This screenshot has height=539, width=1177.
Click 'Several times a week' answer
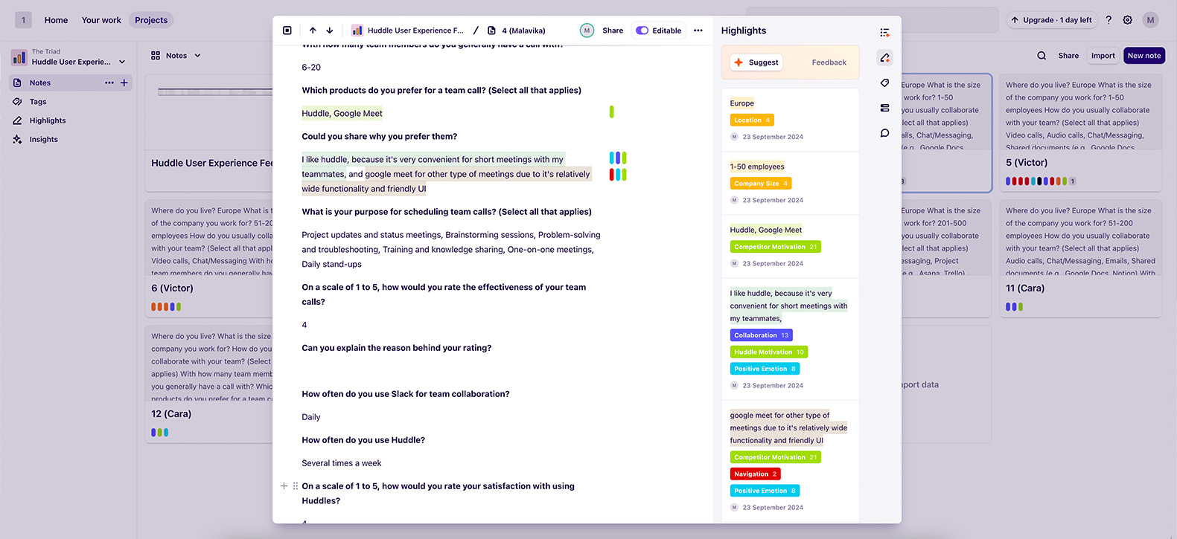coord(341,463)
